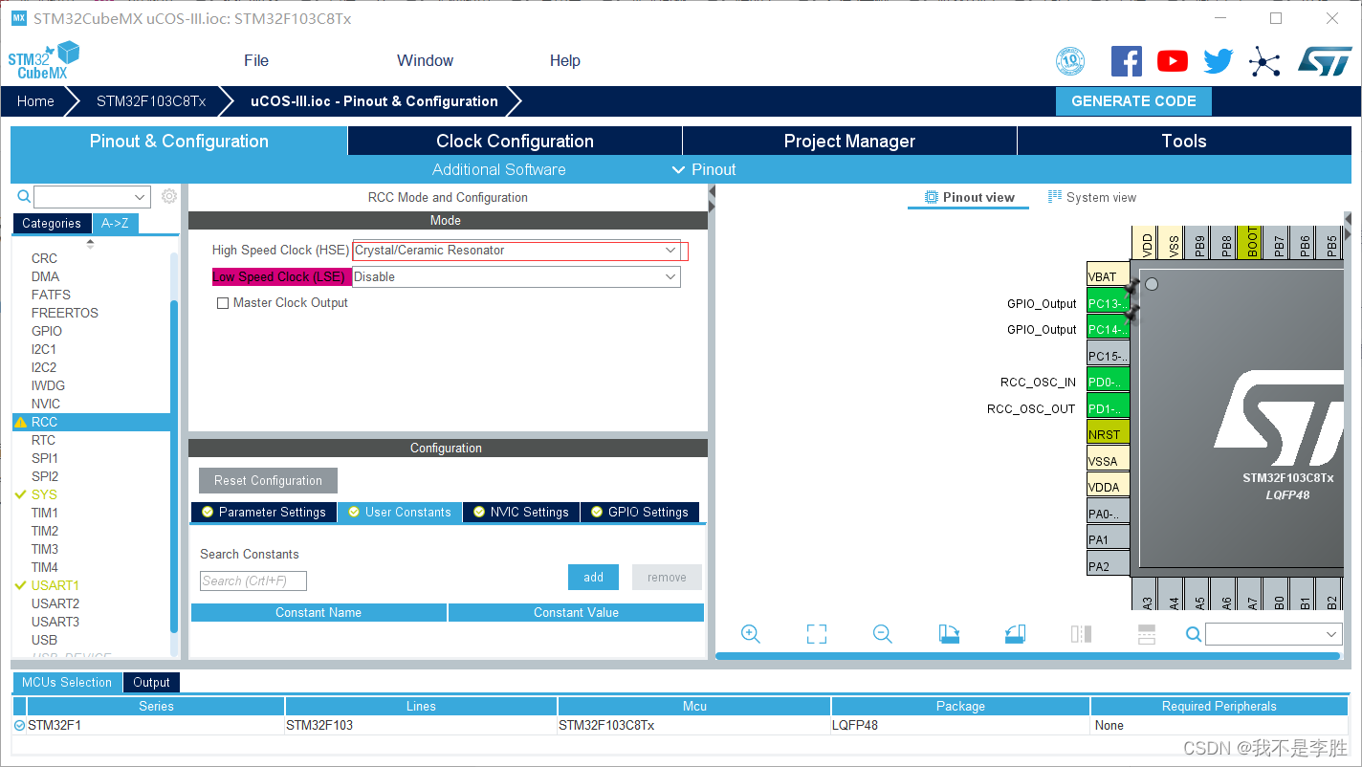Screen dimensions: 1362x767
Task: Rotate the chip view counterclockwise
Action: point(1015,634)
